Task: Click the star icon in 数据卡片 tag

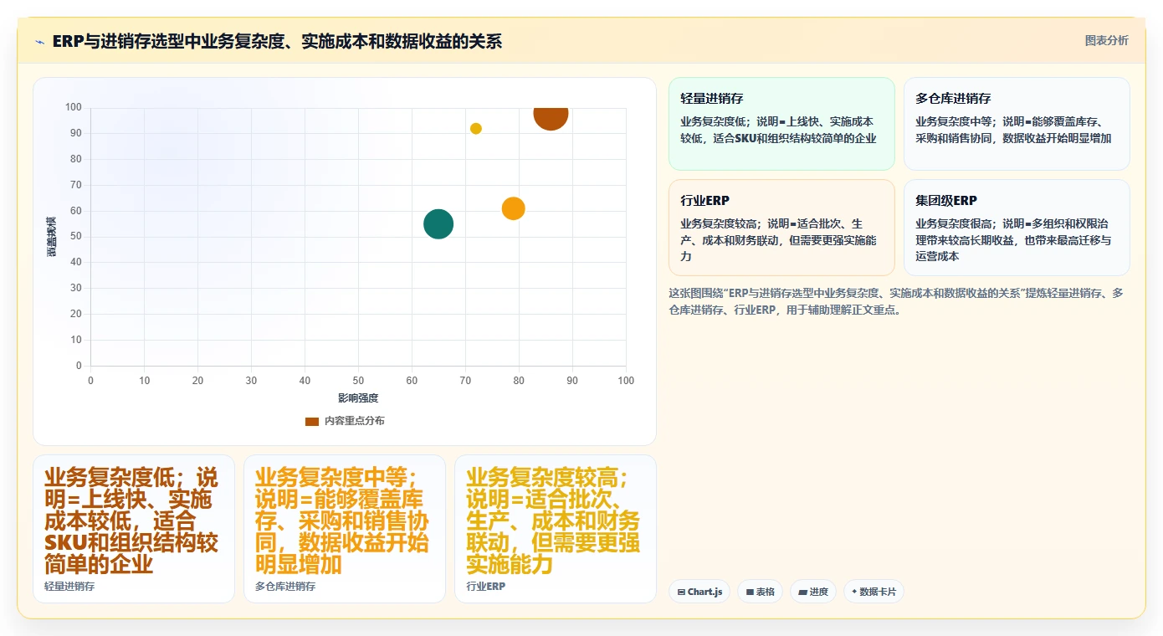Action: coord(854,592)
